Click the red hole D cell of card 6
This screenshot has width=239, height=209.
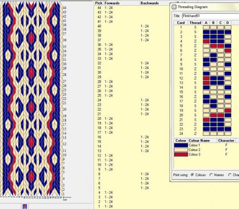click(x=228, y=50)
